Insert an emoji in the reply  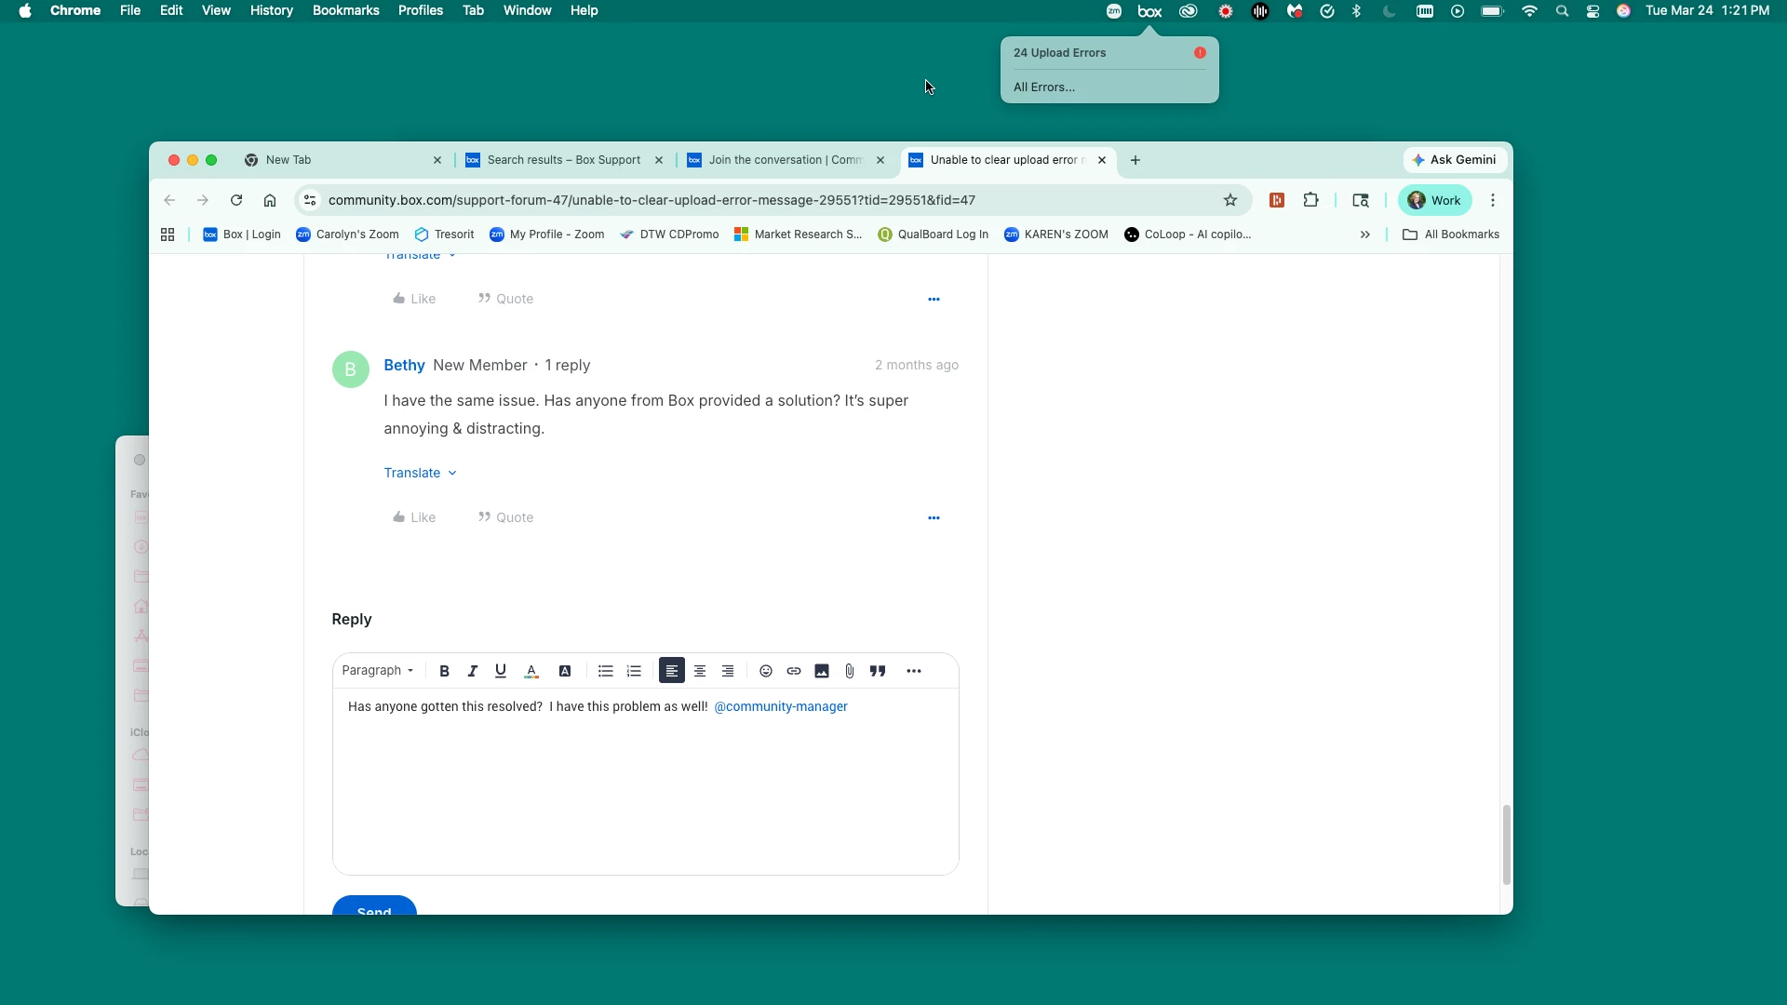[x=766, y=671]
